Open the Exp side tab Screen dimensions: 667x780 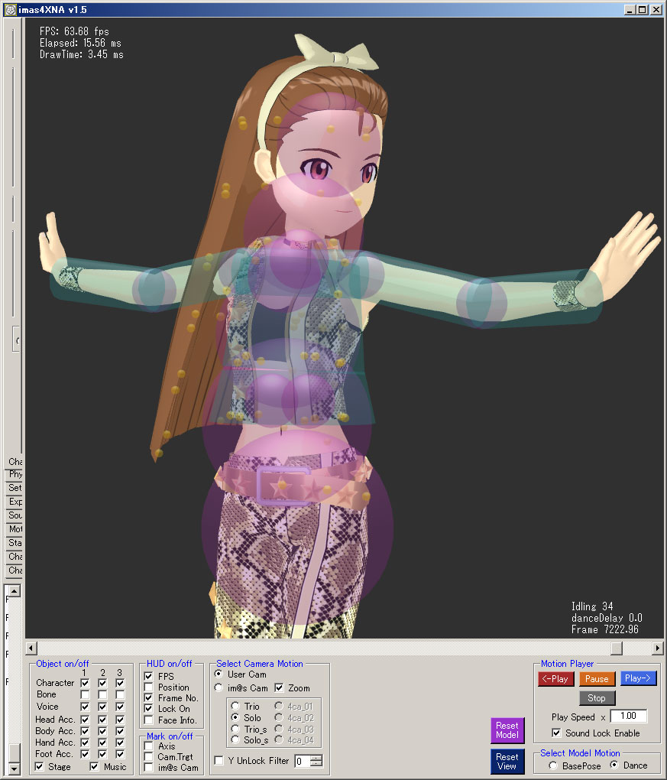pyautogui.click(x=15, y=502)
